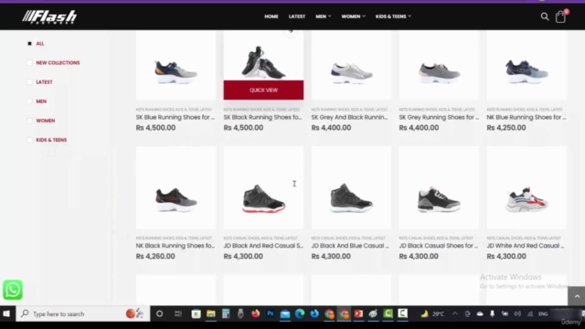Open the volume control tray icon
The height and width of the screenshot is (329, 585).
point(517,313)
